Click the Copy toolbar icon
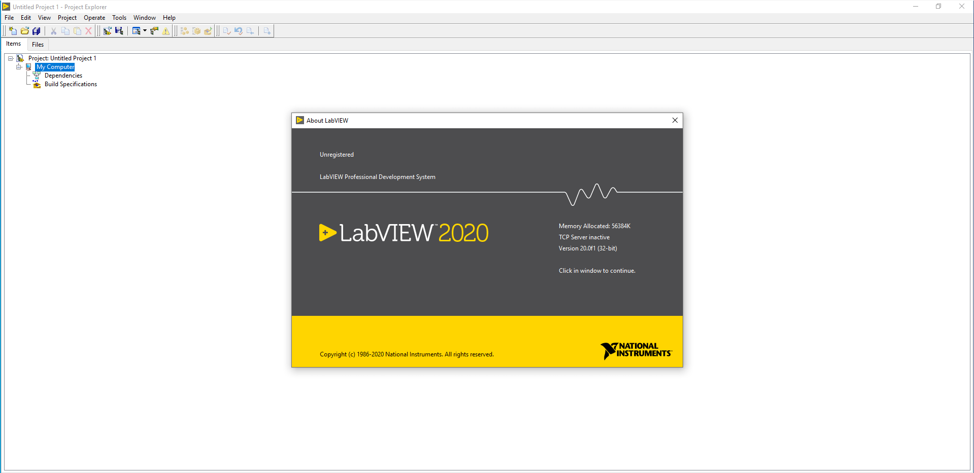The width and height of the screenshot is (974, 473). (x=65, y=31)
